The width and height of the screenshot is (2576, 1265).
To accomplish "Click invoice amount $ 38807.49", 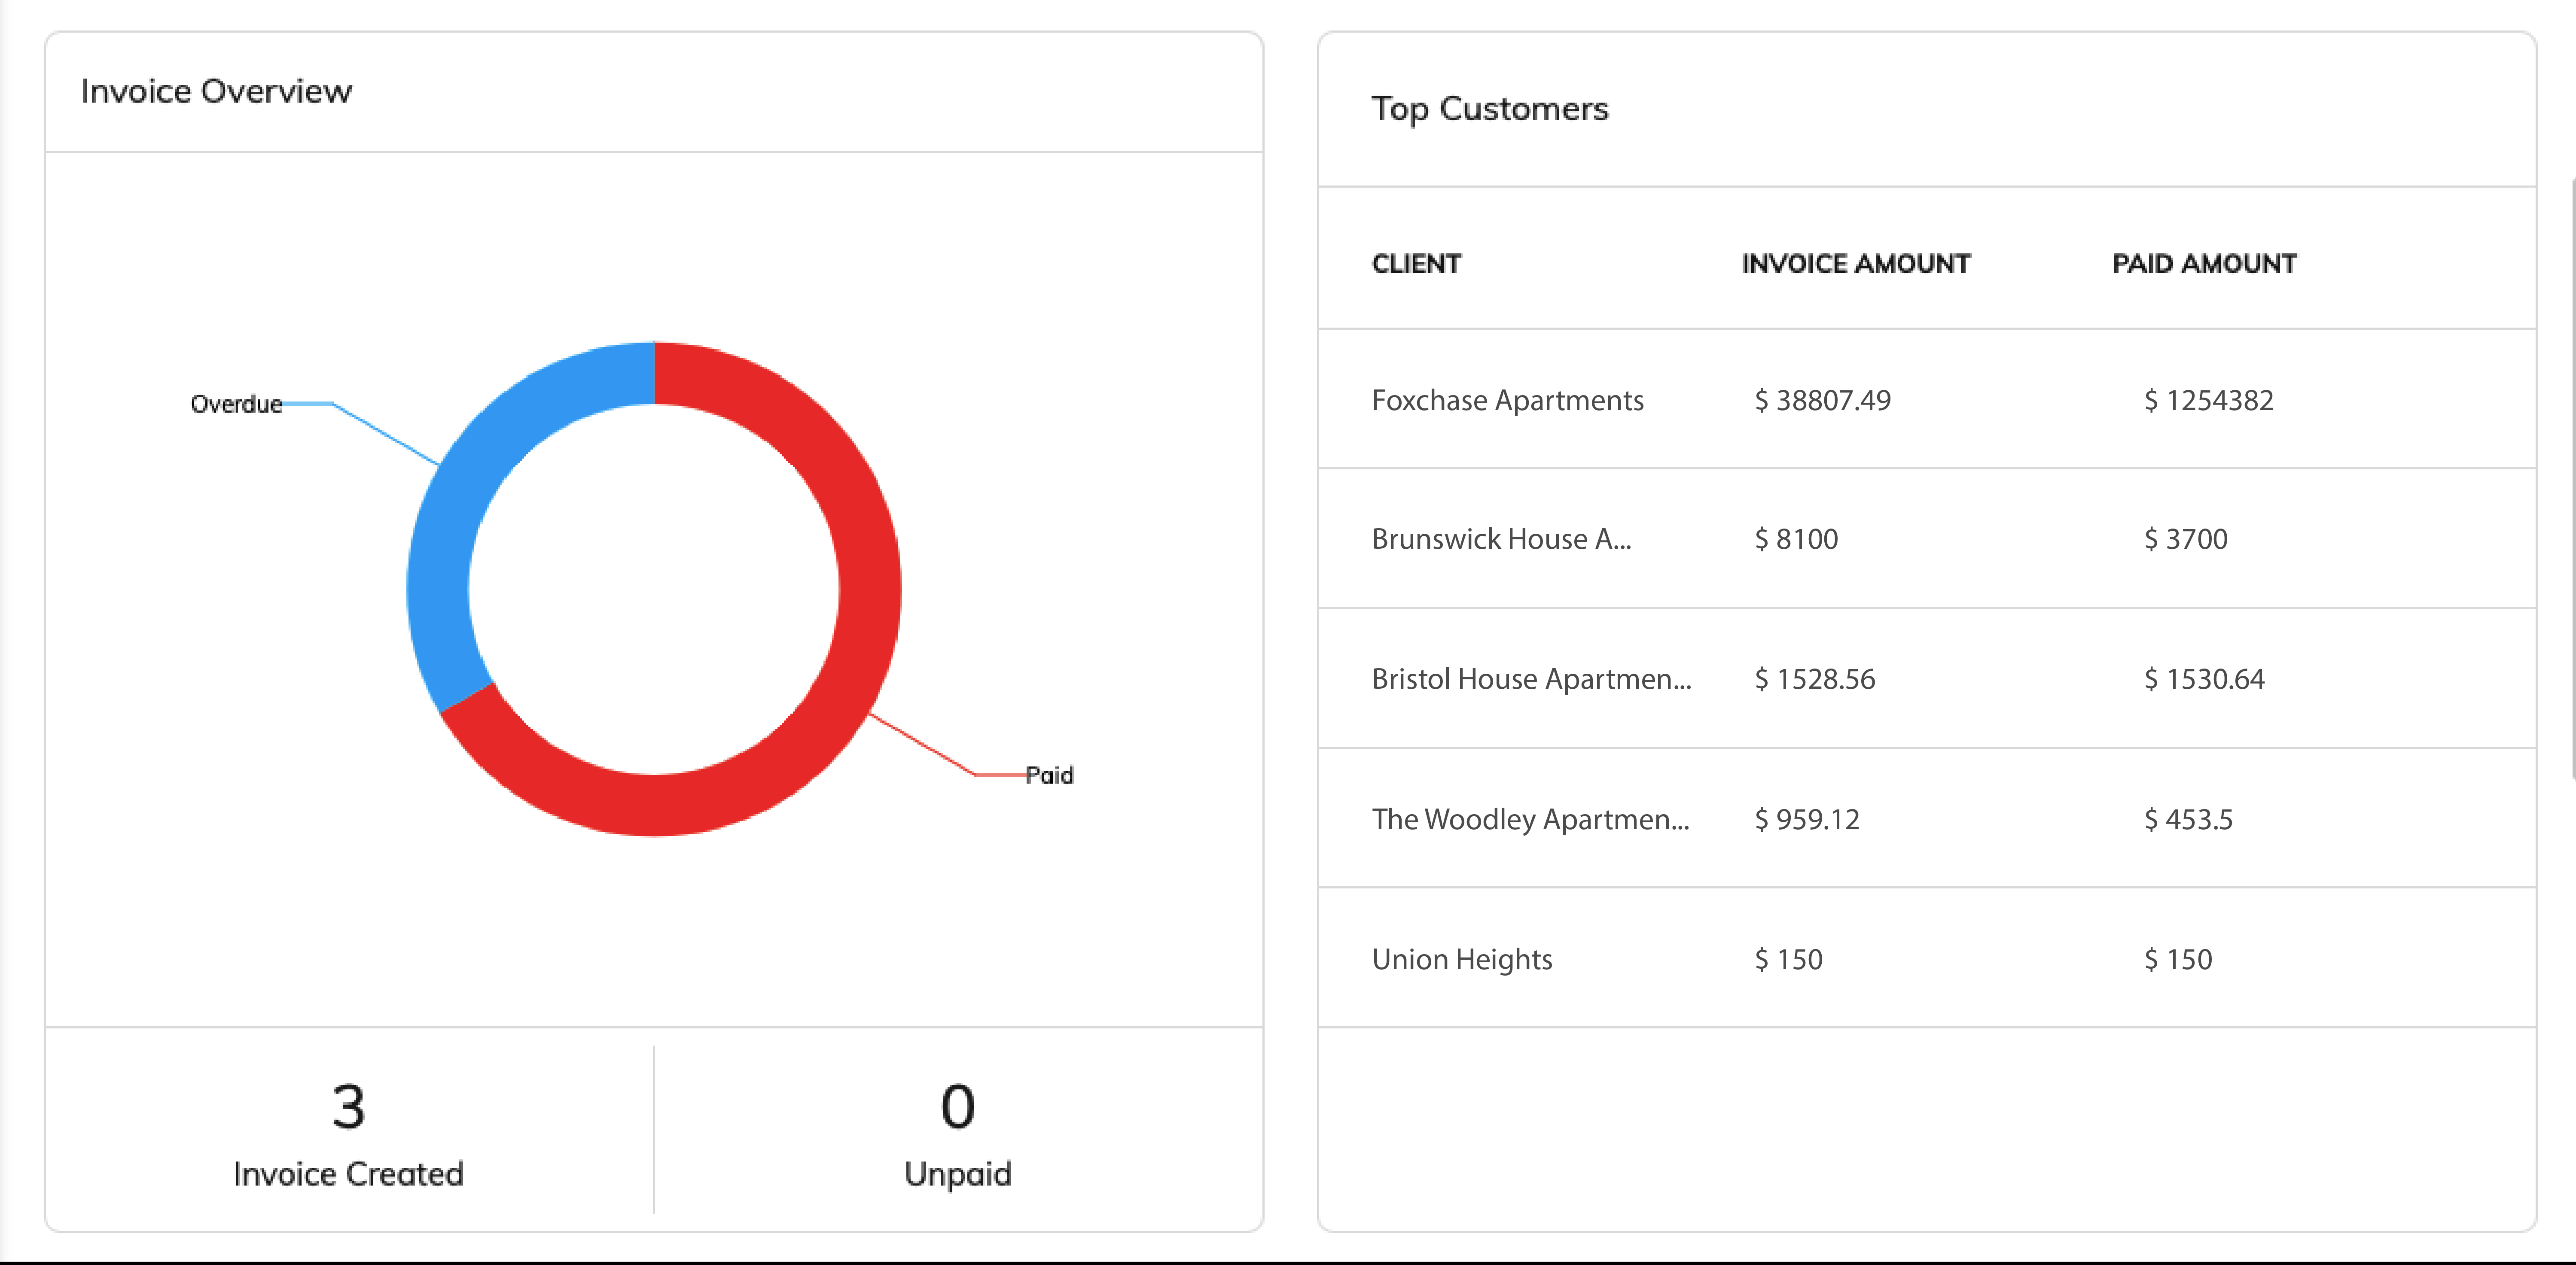I will click(1822, 400).
